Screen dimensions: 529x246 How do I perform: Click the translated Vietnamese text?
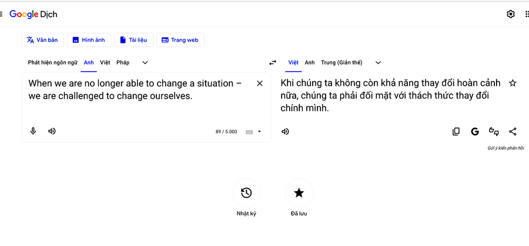click(391, 96)
